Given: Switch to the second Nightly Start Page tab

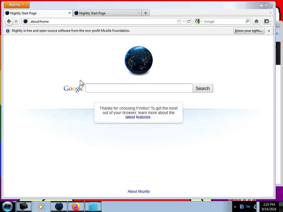Looking at the screenshot, I should pos(107,13).
